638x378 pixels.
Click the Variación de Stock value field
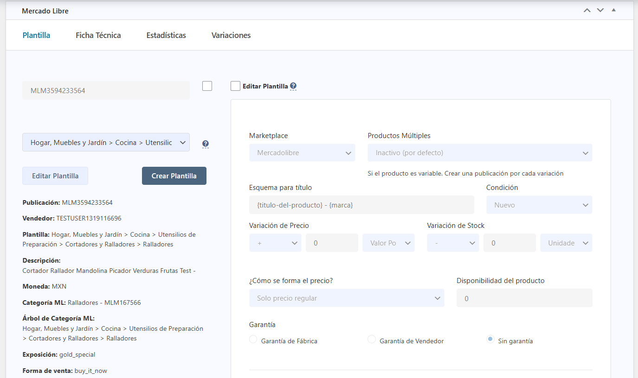[x=509, y=243]
